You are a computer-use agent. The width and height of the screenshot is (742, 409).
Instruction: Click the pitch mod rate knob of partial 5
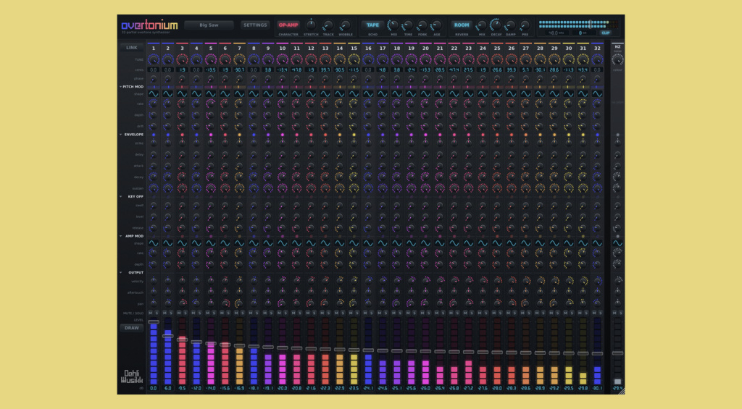211,104
